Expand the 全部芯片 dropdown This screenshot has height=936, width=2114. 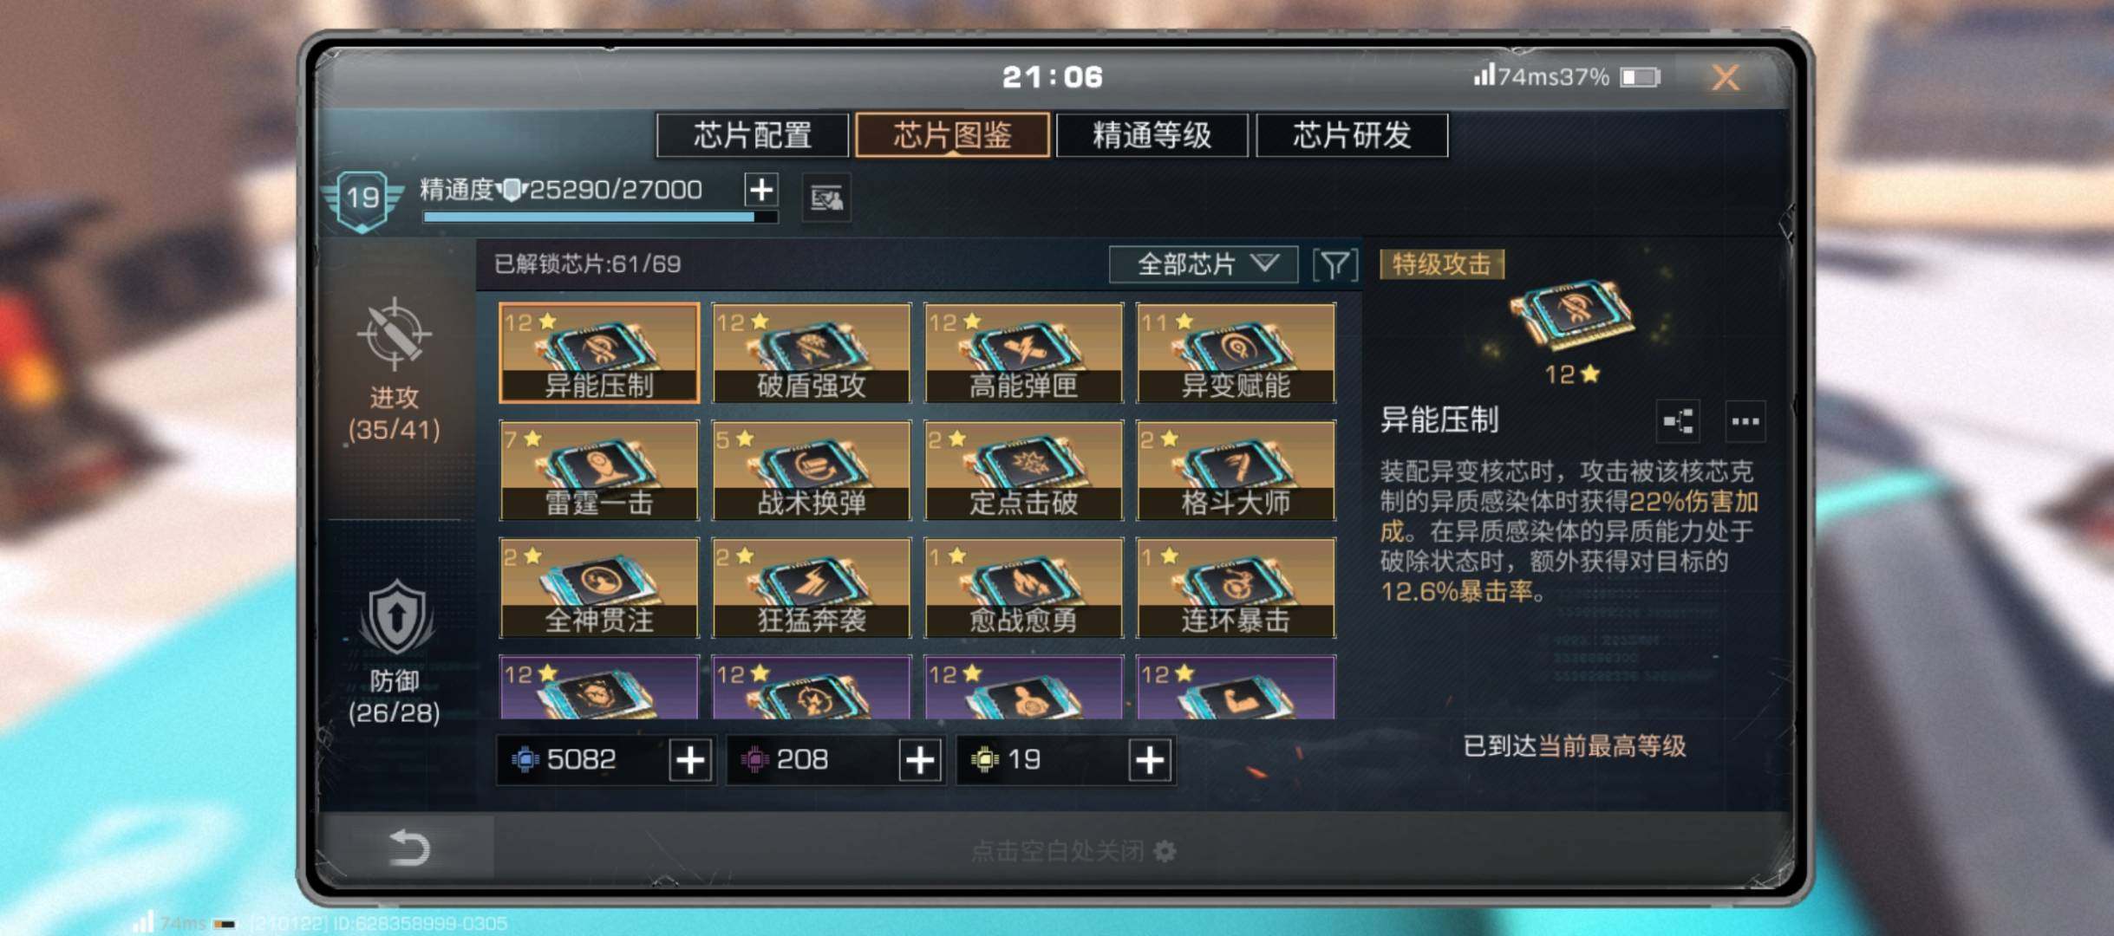(1204, 264)
